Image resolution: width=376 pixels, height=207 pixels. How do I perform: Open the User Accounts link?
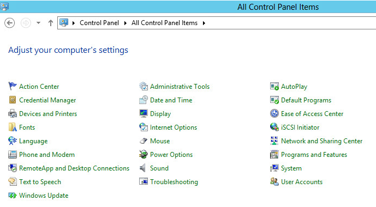point(302,182)
